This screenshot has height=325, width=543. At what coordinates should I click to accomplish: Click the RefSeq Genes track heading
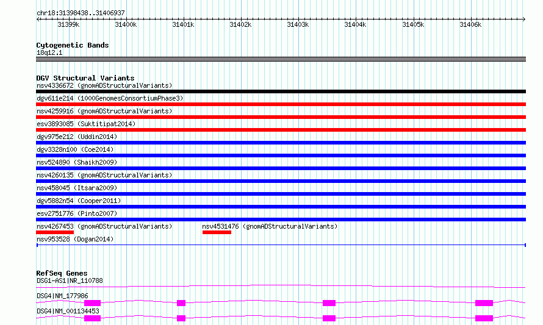[62, 273]
